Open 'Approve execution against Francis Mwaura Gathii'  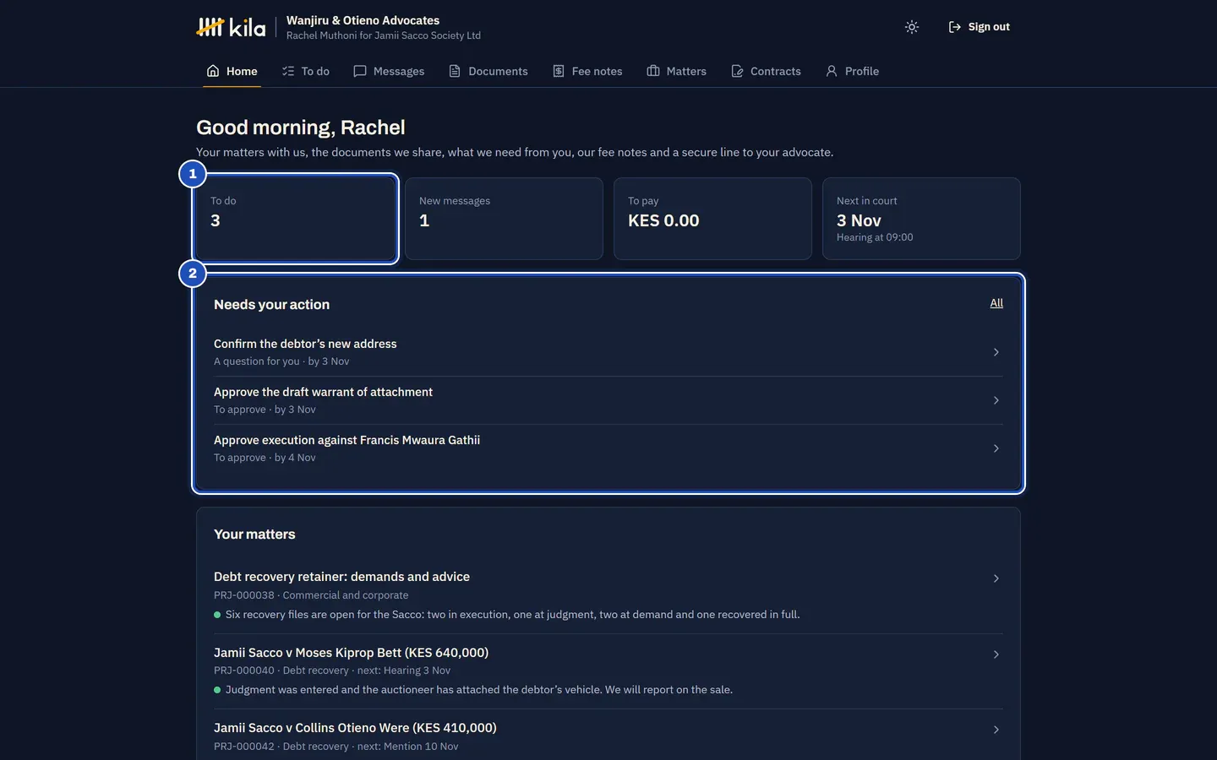[608, 448]
